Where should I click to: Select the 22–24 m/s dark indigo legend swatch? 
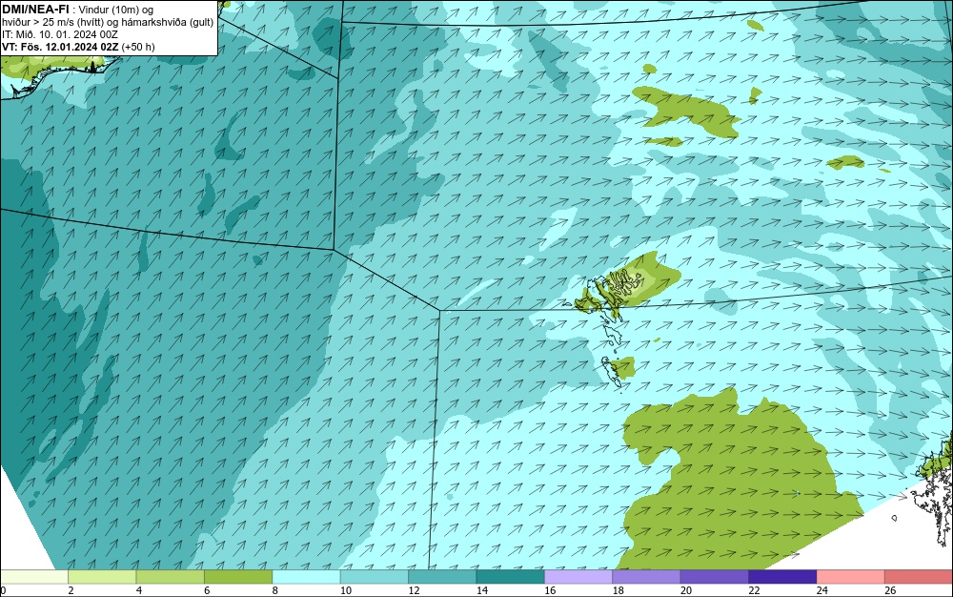click(782, 577)
